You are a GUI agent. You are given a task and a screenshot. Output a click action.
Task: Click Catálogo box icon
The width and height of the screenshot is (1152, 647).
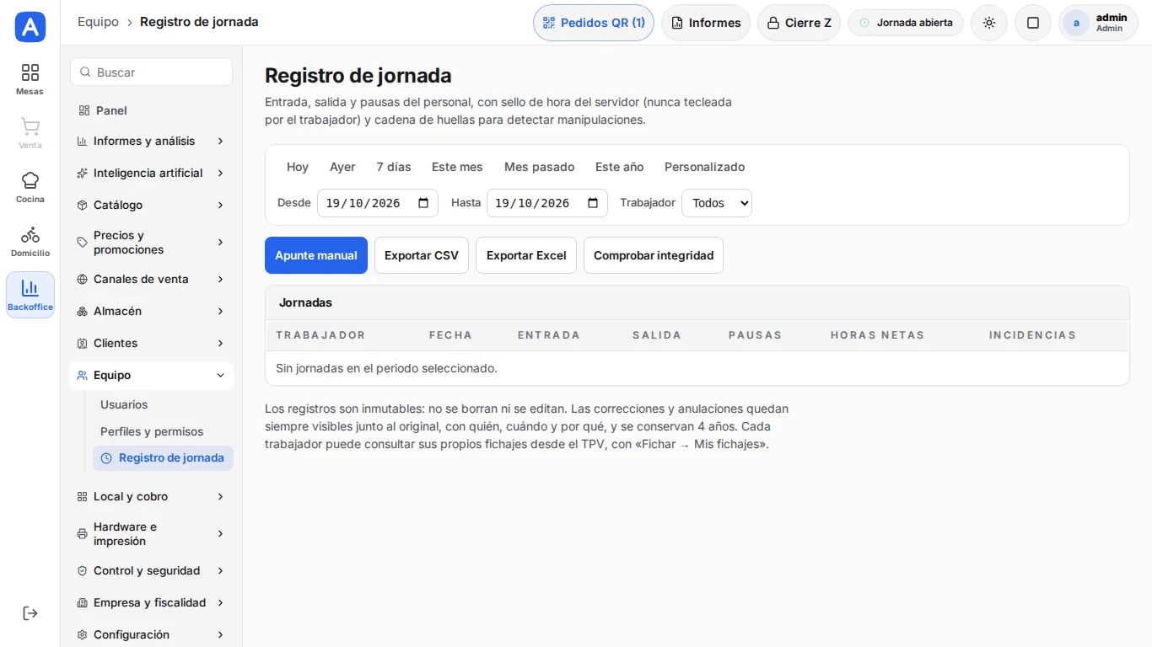pos(82,205)
